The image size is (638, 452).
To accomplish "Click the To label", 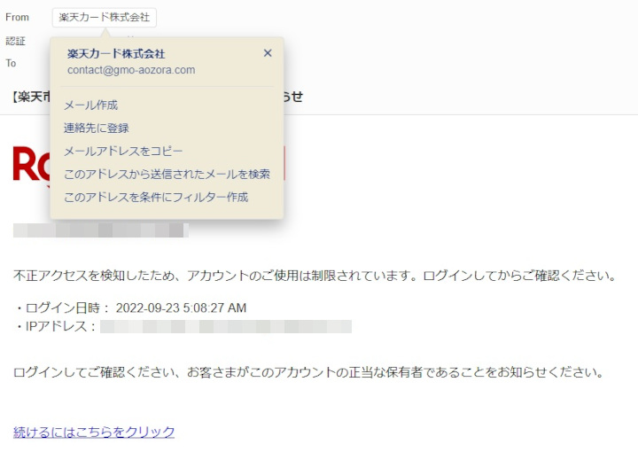I will click(11, 64).
